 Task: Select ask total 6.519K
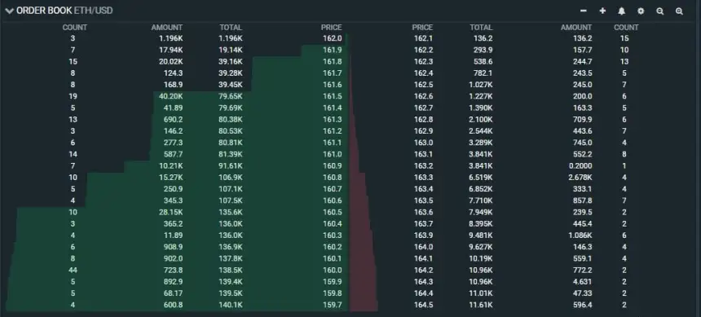point(481,178)
